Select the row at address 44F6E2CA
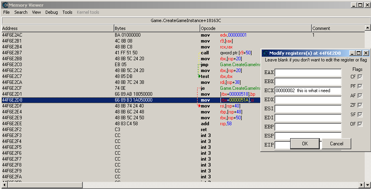The height and width of the screenshot is (189, 371). [131, 82]
